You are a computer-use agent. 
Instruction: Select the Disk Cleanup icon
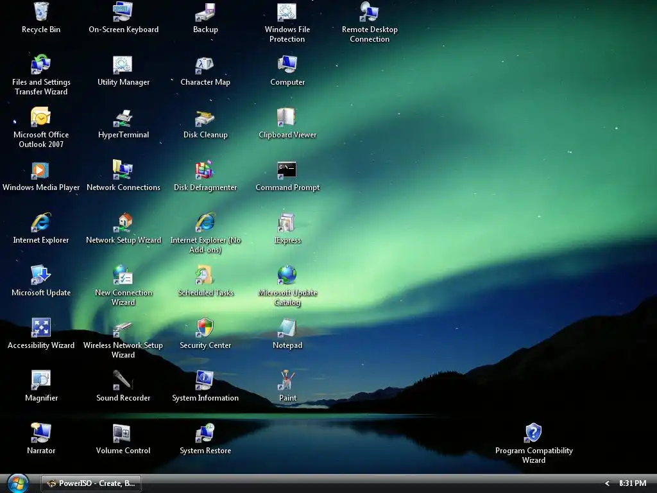(x=205, y=117)
